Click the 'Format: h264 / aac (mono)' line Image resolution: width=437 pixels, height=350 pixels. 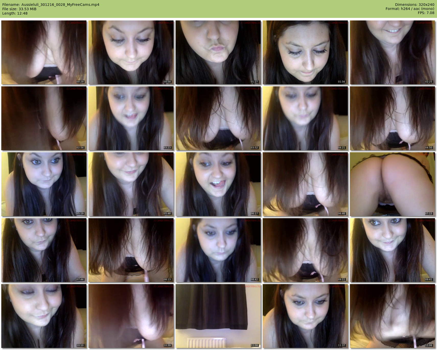[x=410, y=9]
